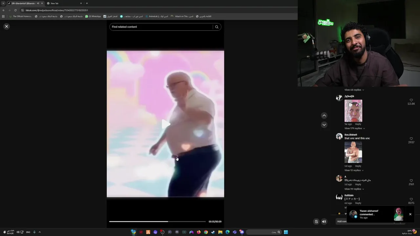Open Steam from the taskbar
Viewport: 420px width, 236px height.
click(213, 232)
